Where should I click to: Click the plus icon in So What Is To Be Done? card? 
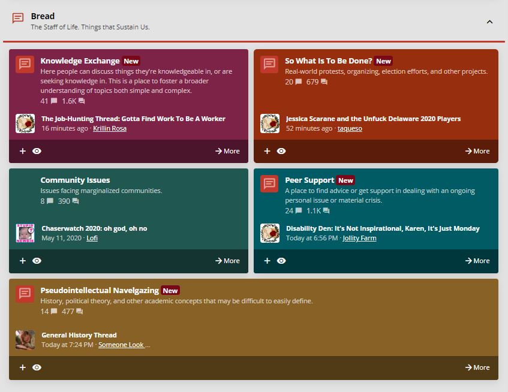coord(267,151)
